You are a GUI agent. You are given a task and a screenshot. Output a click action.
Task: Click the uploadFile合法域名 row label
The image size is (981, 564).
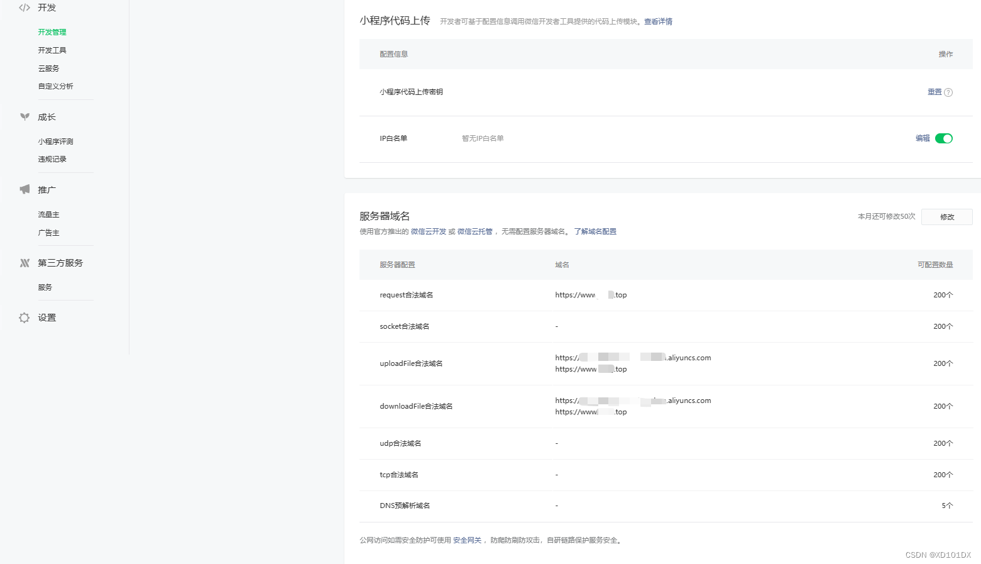[411, 363]
